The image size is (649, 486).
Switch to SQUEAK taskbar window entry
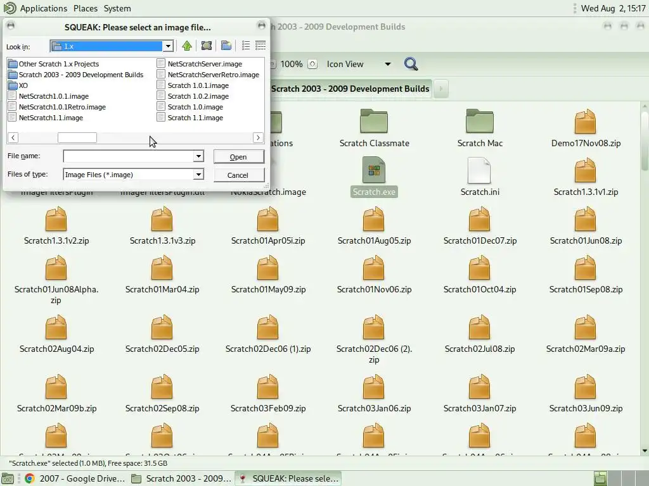[x=288, y=478]
